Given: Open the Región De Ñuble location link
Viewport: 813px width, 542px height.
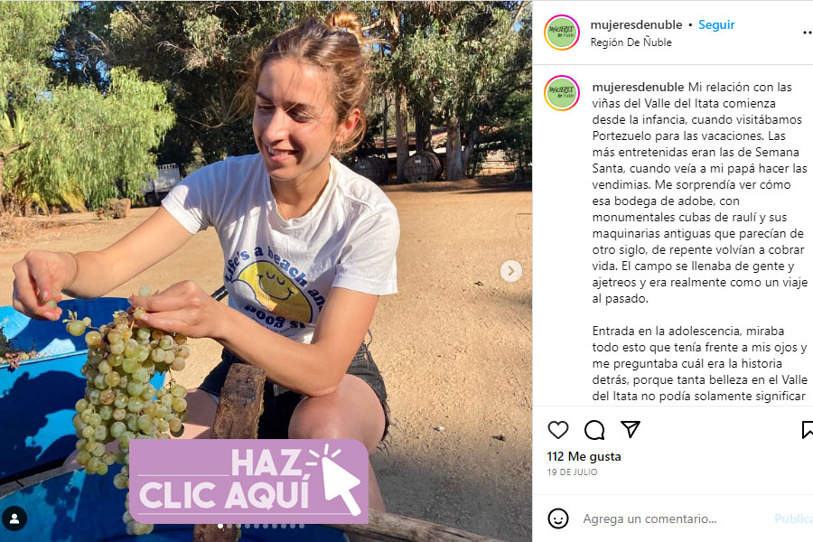Looking at the screenshot, I should [x=631, y=42].
